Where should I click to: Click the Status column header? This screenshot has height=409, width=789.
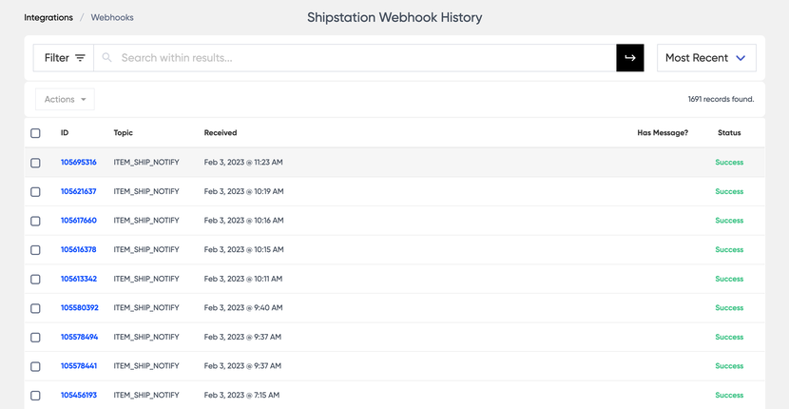(729, 133)
